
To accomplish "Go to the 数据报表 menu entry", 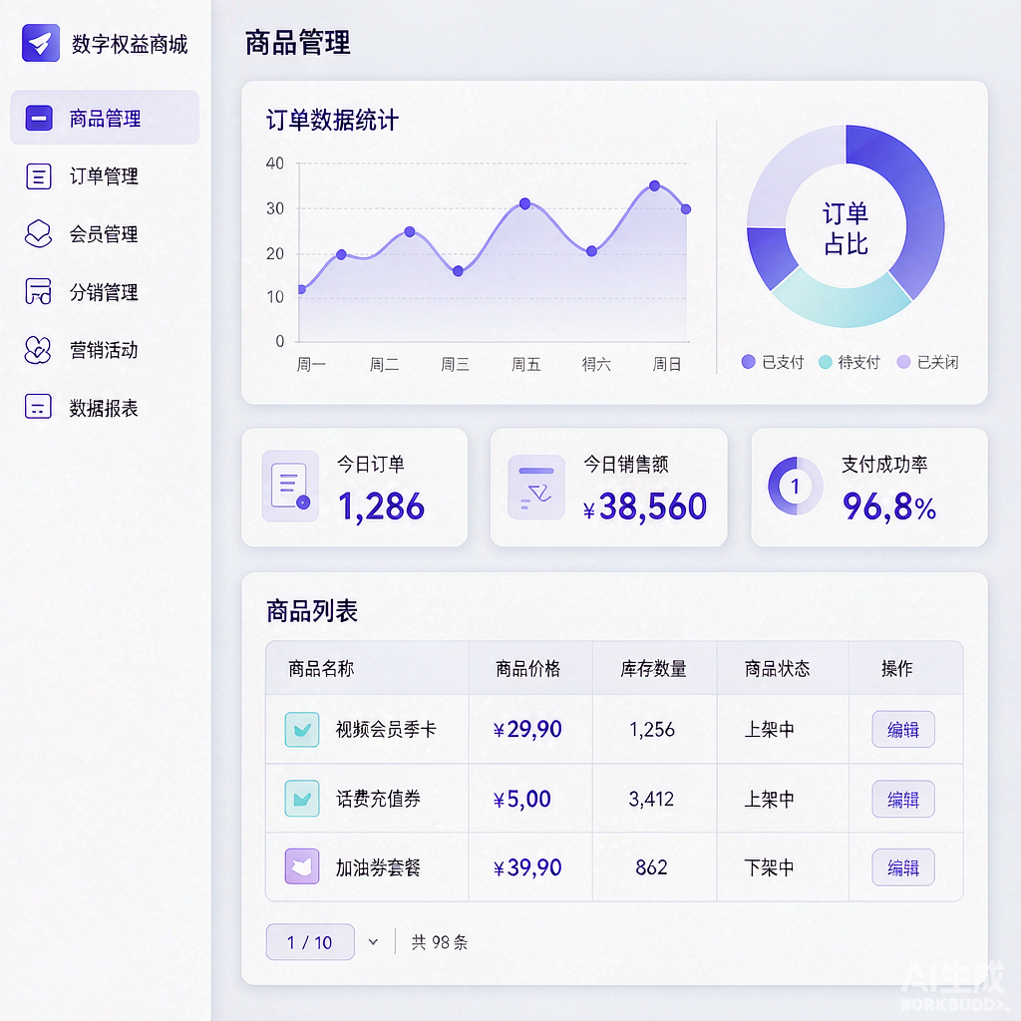I will pyautogui.click(x=105, y=408).
